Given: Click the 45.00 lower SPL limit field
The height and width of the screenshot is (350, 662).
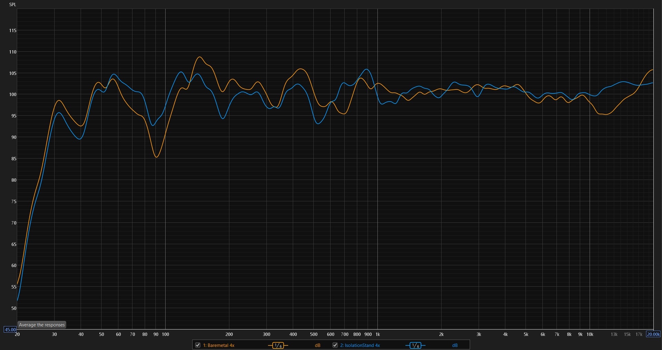Looking at the screenshot, I should [10, 329].
